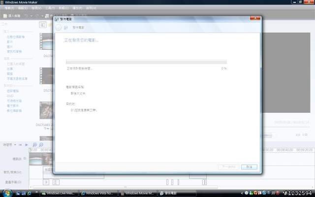
Task: Click the DVD publish link
Action: pos(10,96)
